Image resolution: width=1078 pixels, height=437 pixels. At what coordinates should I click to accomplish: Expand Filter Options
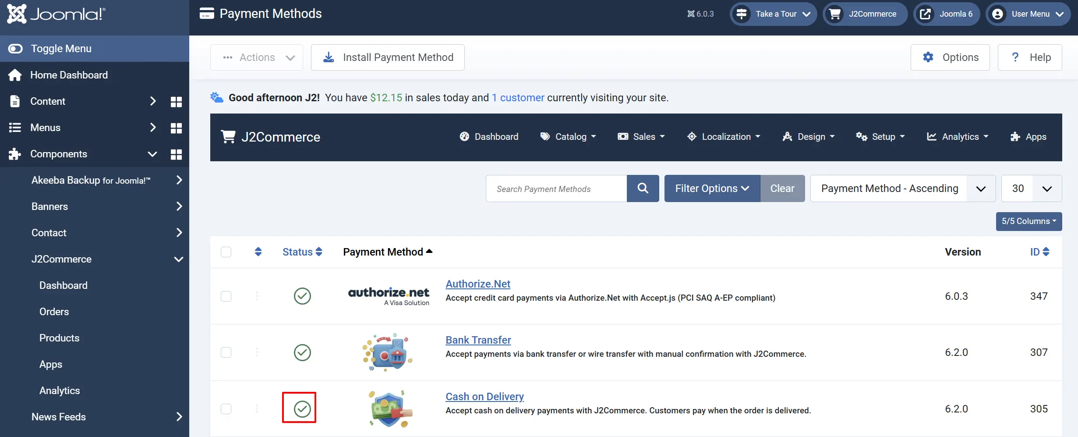tap(712, 188)
